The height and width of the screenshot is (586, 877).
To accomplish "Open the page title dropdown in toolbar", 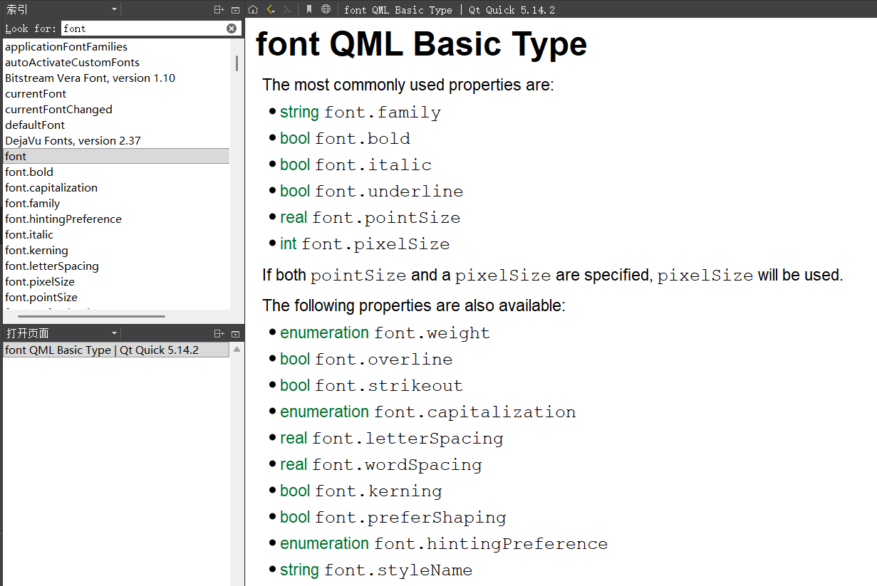I will pos(449,9).
